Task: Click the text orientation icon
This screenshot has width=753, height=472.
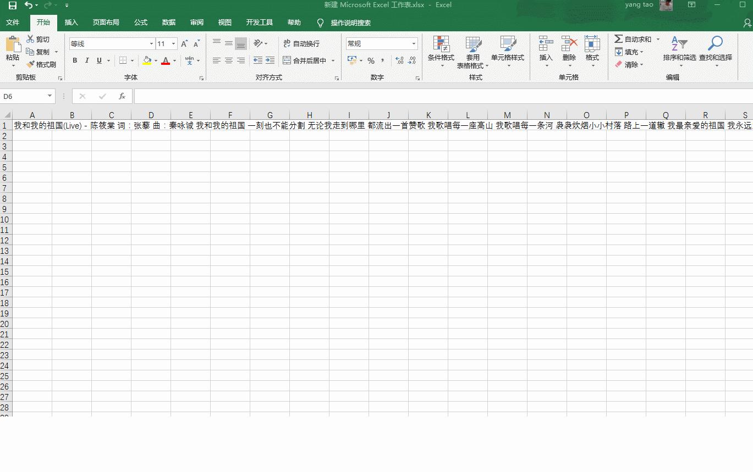Action: pos(258,43)
